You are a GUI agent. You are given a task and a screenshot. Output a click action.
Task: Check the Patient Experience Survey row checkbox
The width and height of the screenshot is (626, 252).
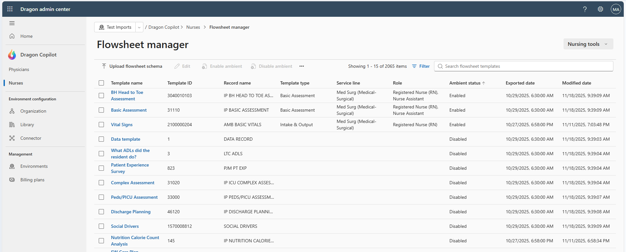pyautogui.click(x=101, y=168)
